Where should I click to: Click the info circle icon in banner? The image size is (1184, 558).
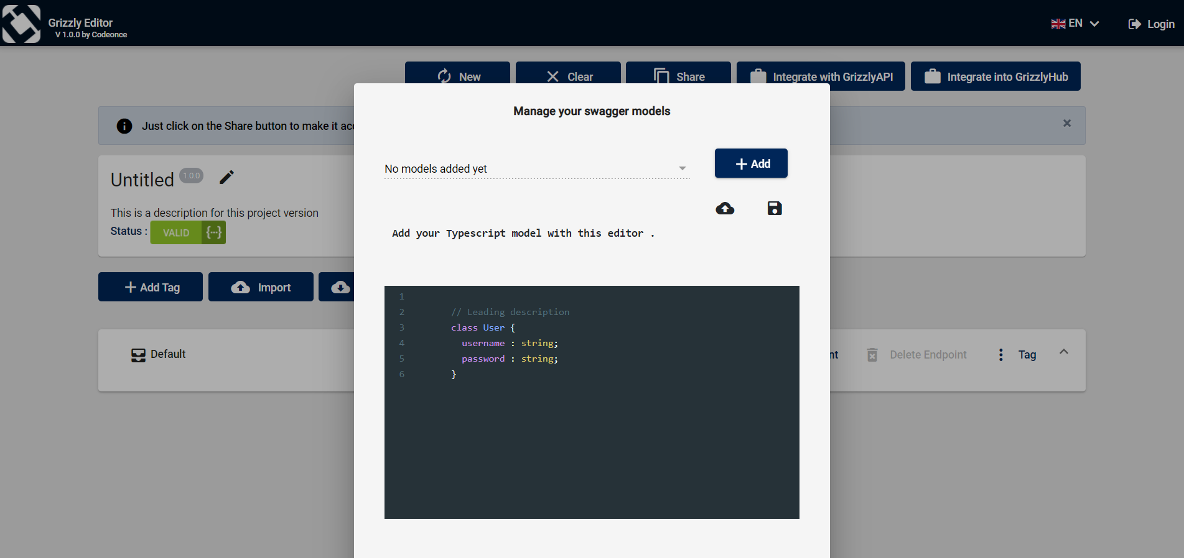(124, 126)
